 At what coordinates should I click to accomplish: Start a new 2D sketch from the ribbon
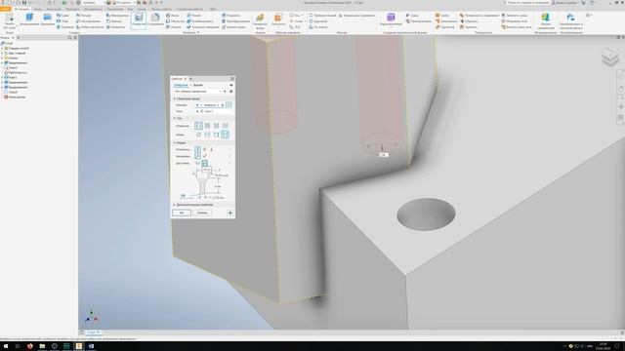tap(9, 20)
